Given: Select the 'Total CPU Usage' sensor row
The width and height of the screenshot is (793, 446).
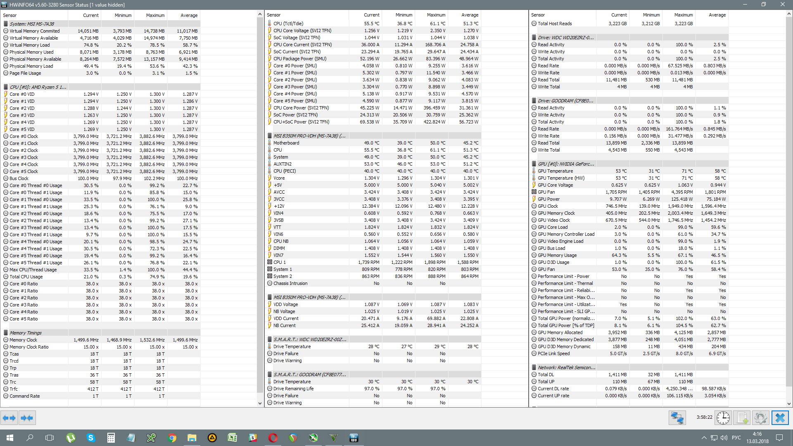Looking at the screenshot, I should click(x=101, y=277).
